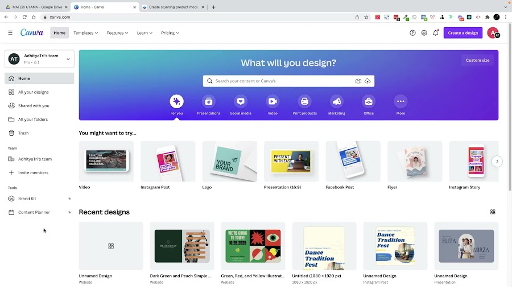Choose the Facebook Post thumbnail
Image resolution: width=512 pixels, height=287 pixels.
[x=353, y=162]
